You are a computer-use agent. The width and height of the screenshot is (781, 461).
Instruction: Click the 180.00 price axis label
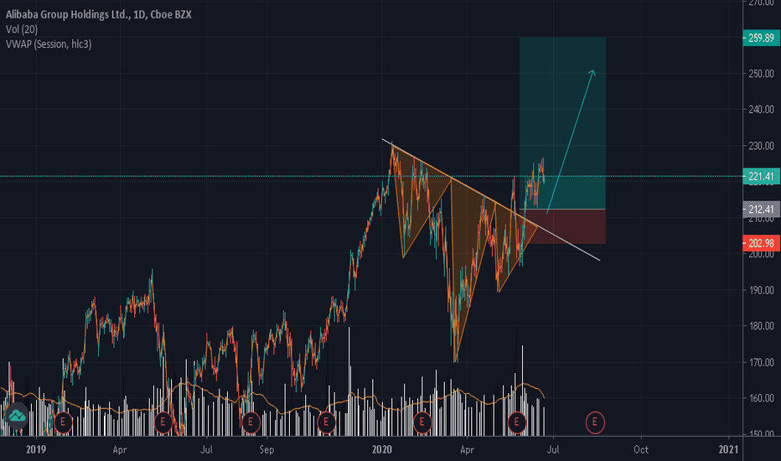click(761, 326)
